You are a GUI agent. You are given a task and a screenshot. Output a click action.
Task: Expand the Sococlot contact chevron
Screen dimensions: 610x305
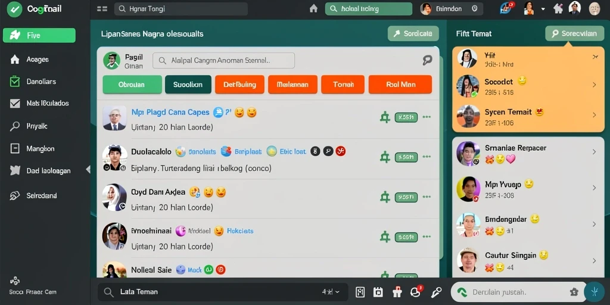[x=594, y=85]
